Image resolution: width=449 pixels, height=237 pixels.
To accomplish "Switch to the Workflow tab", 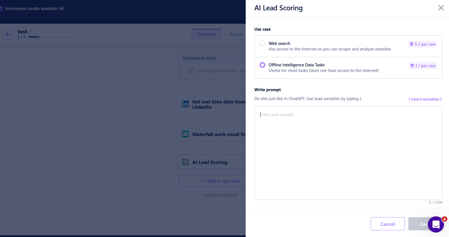I will click(206, 34).
